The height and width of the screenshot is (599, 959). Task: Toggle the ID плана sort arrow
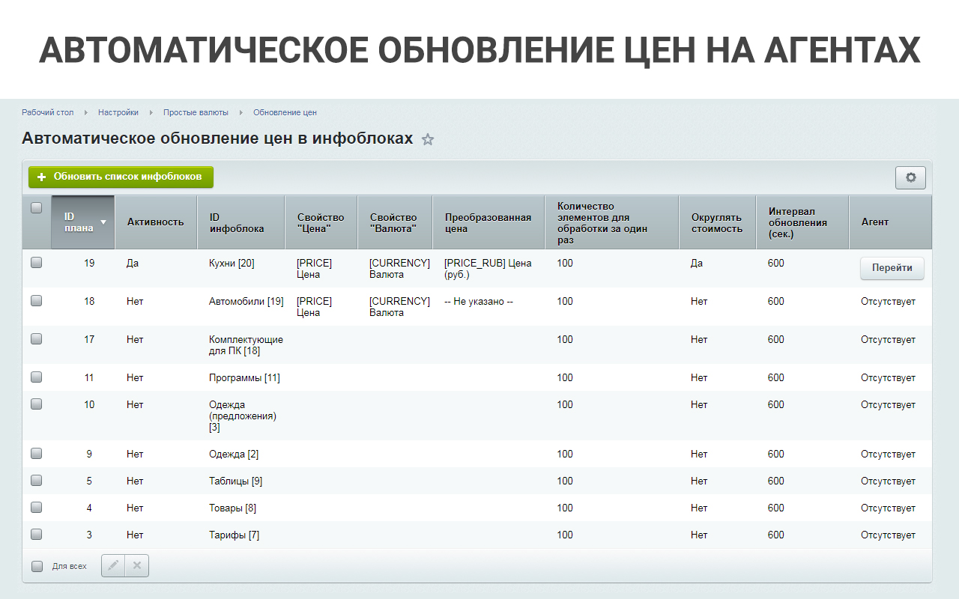click(103, 222)
